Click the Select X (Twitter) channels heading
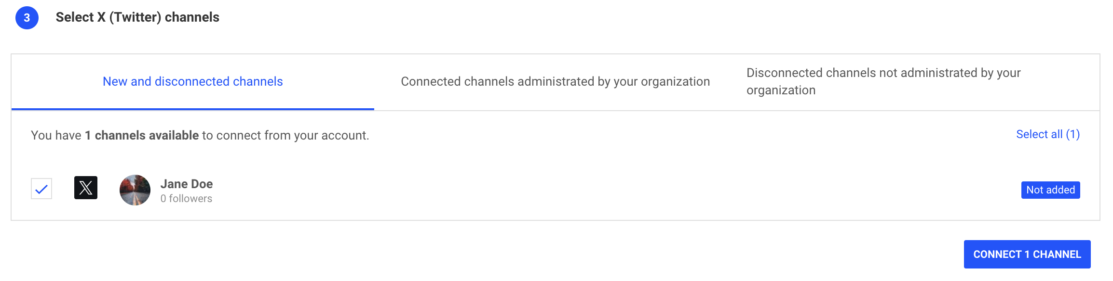 [137, 17]
